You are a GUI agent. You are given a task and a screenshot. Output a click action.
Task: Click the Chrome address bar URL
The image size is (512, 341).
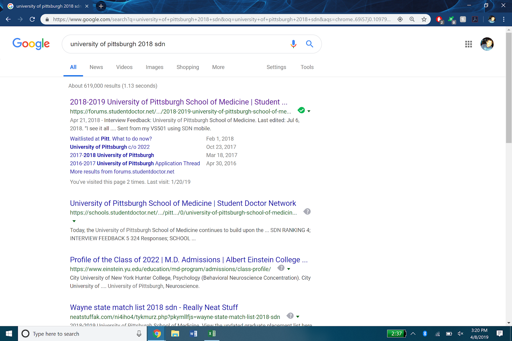pyautogui.click(x=222, y=19)
